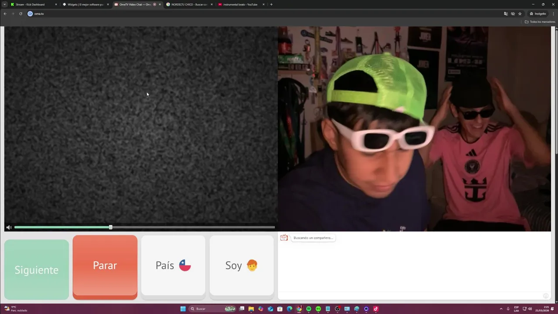Viewport: 558px width, 314px height.
Task: Open Chrome from the taskbar
Action: (299, 309)
